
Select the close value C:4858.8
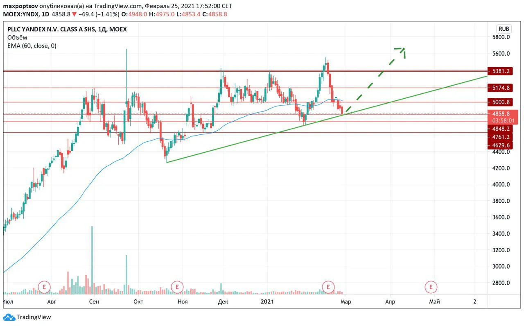(215, 14)
